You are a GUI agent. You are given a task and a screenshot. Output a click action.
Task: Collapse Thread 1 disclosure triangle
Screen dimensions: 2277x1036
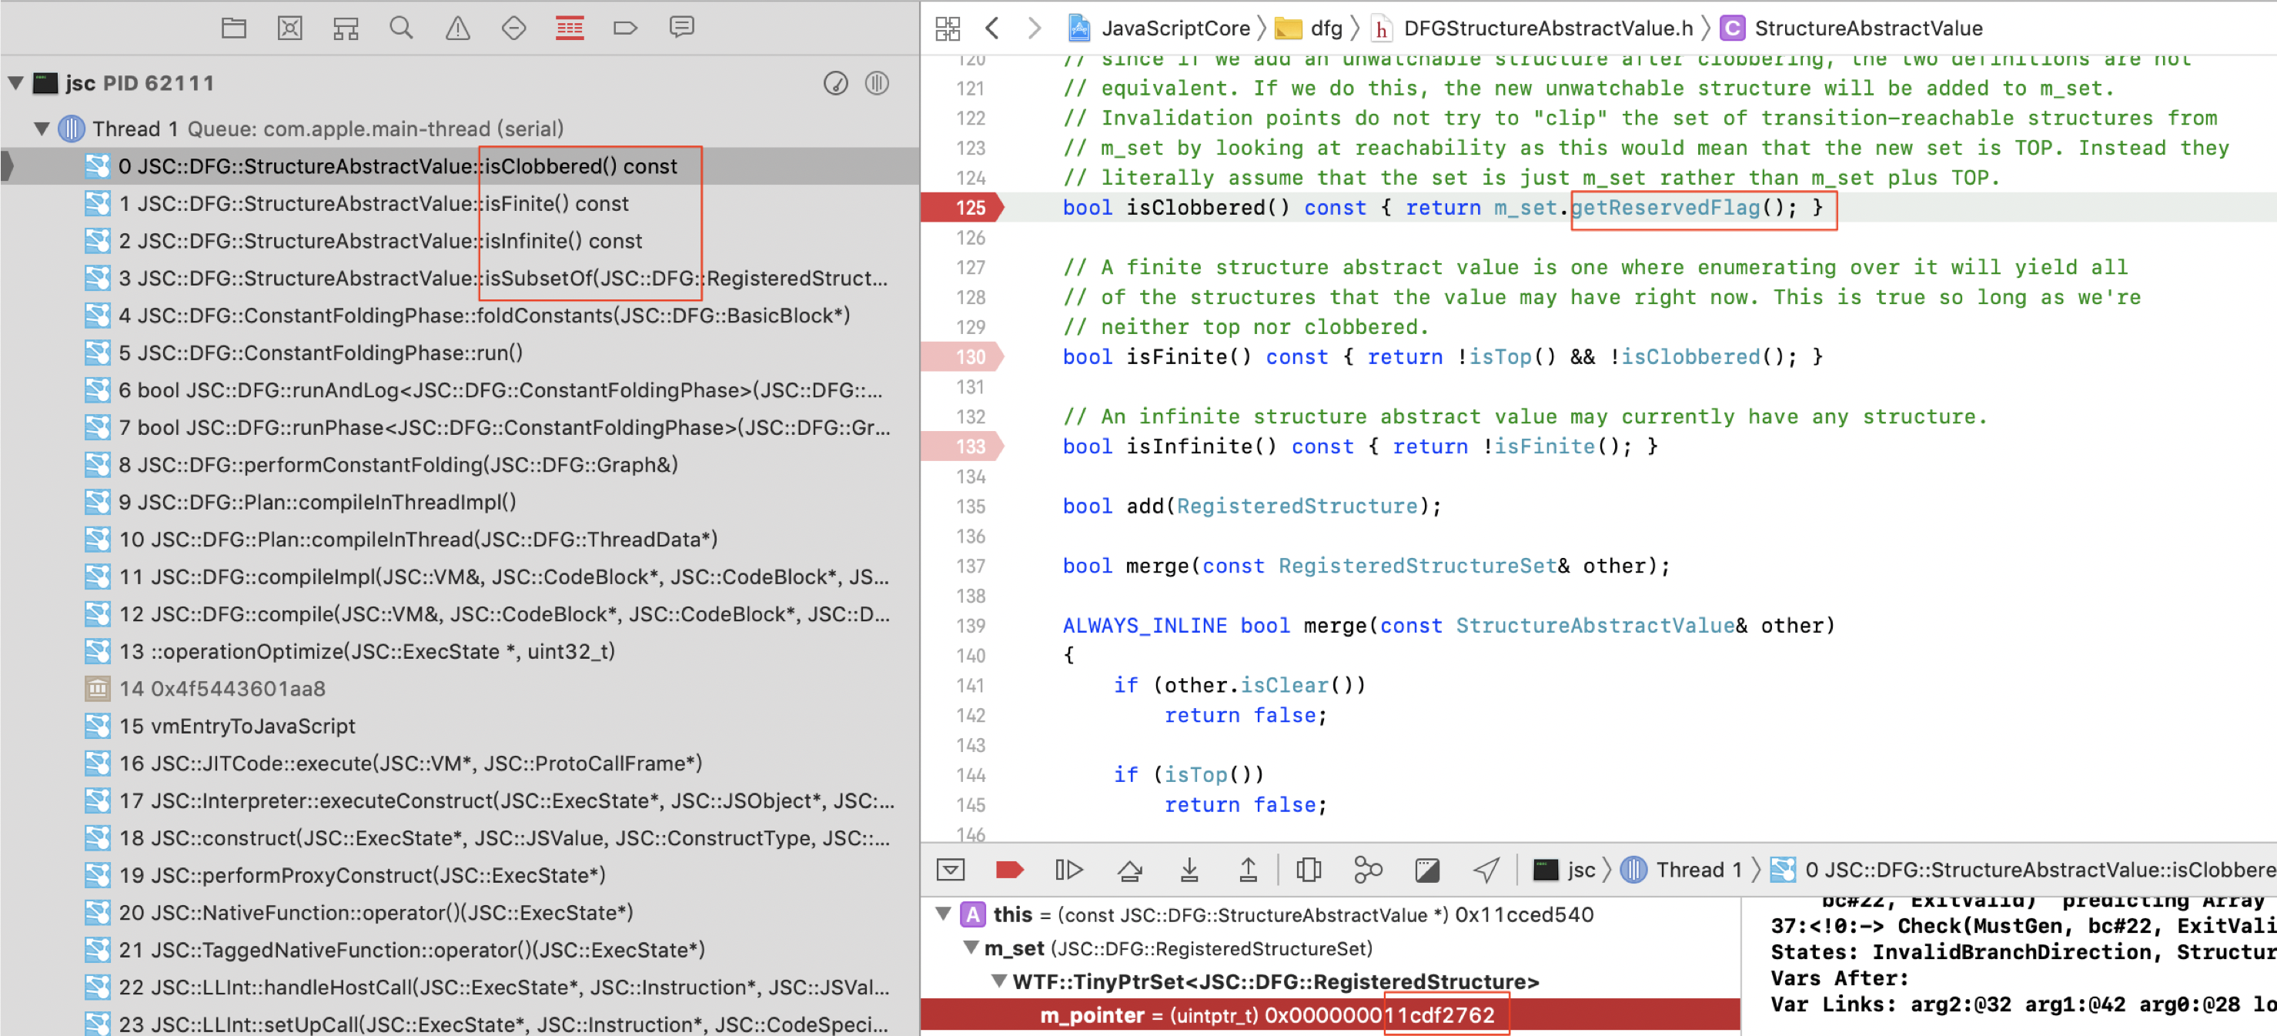(x=42, y=129)
